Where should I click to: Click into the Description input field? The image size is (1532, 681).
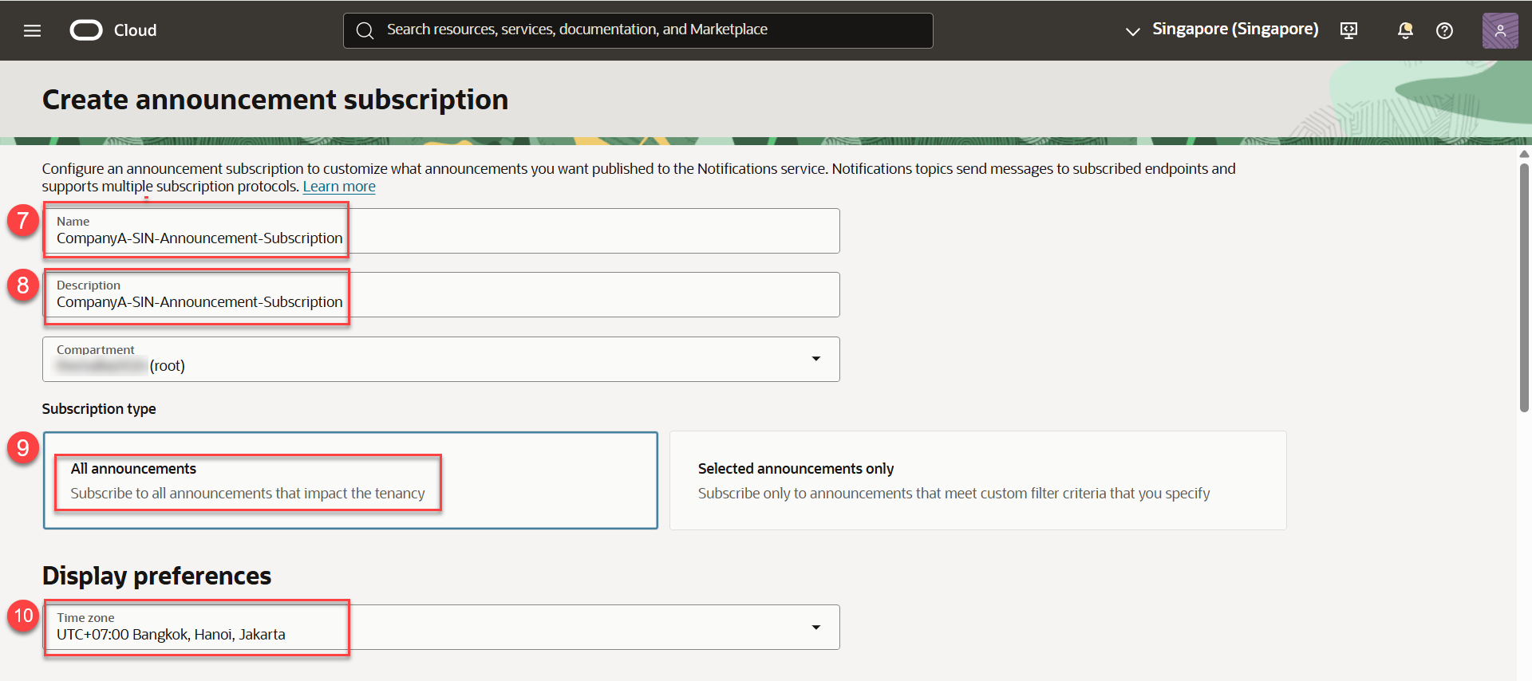[x=441, y=295]
